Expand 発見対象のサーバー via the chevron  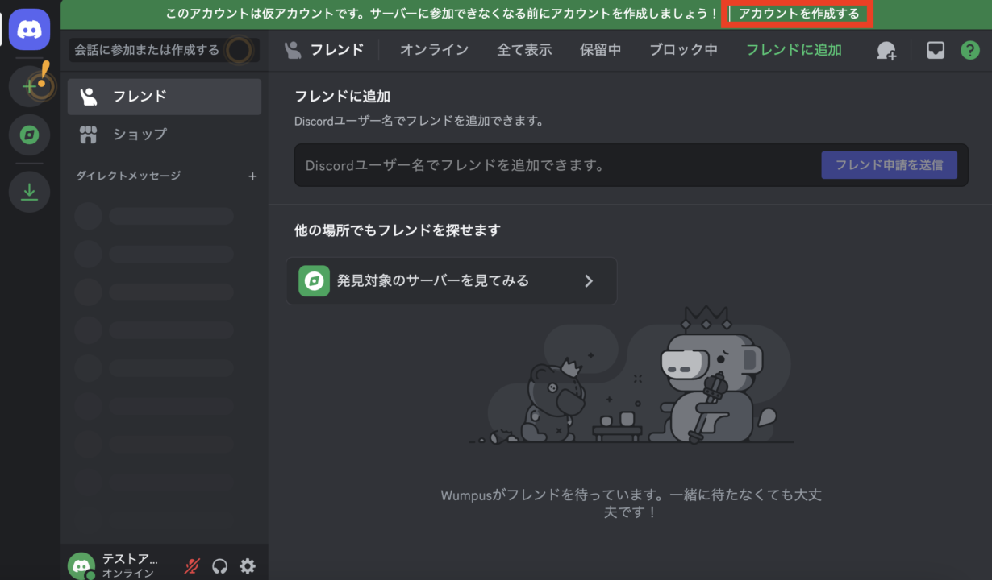click(589, 281)
